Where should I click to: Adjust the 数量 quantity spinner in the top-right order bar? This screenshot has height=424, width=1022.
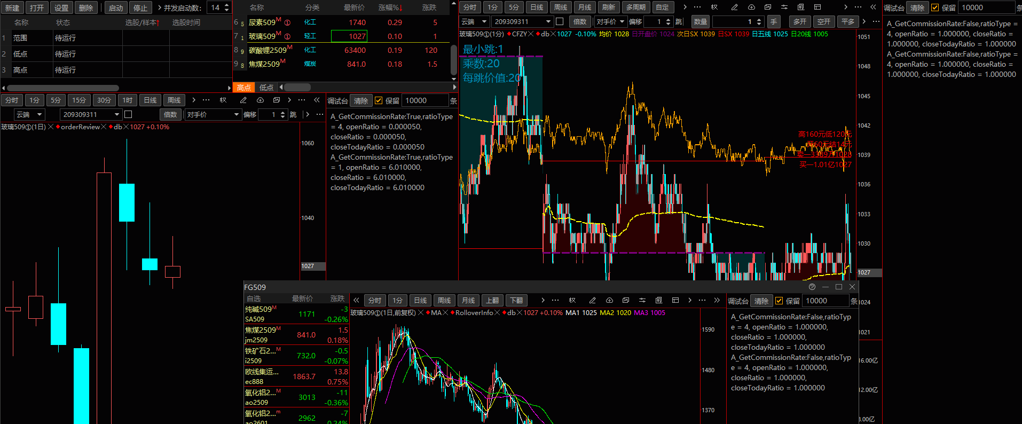(759, 21)
